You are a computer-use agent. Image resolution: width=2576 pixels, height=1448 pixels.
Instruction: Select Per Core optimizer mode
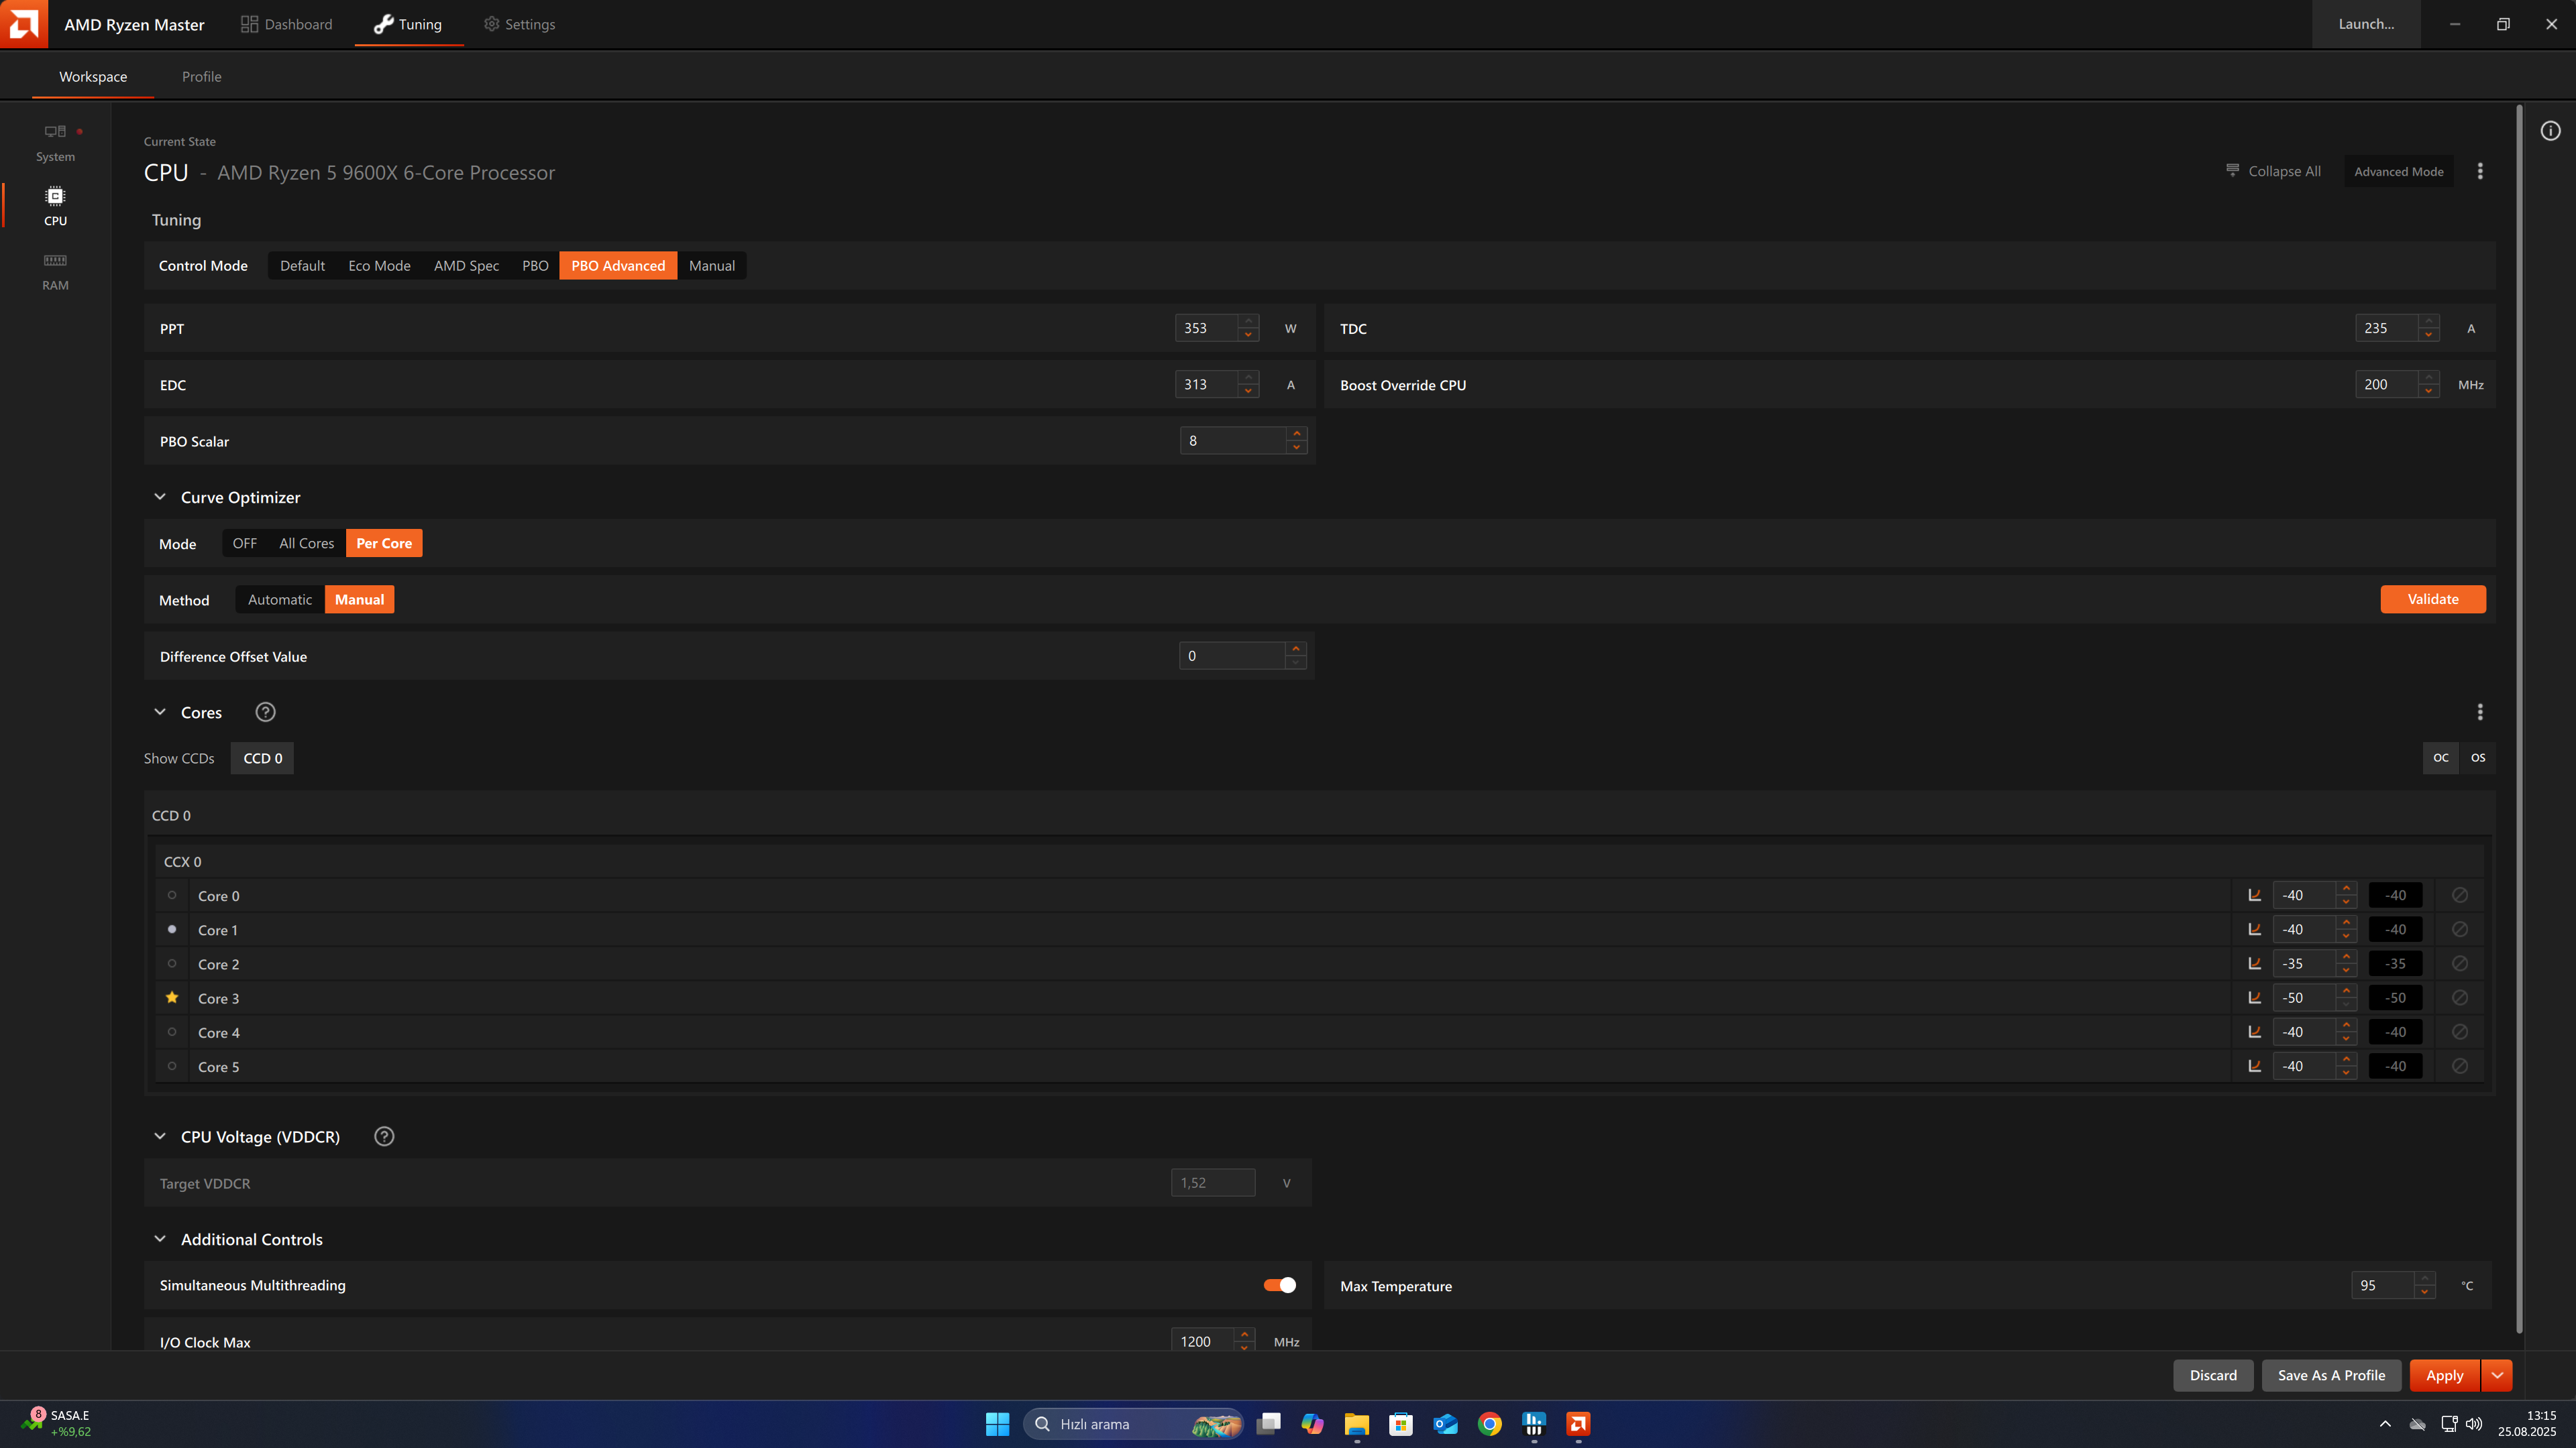[384, 544]
